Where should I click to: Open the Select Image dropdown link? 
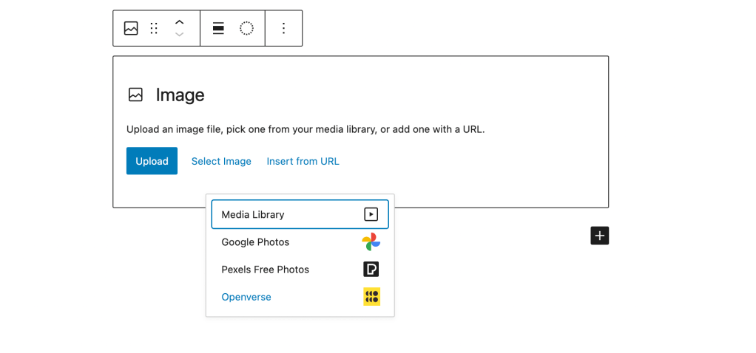click(221, 161)
